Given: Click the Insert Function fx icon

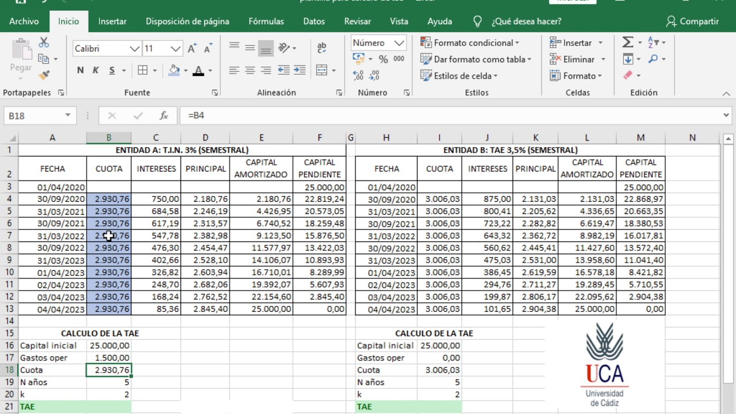Looking at the screenshot, I should (x=164, y=116).
